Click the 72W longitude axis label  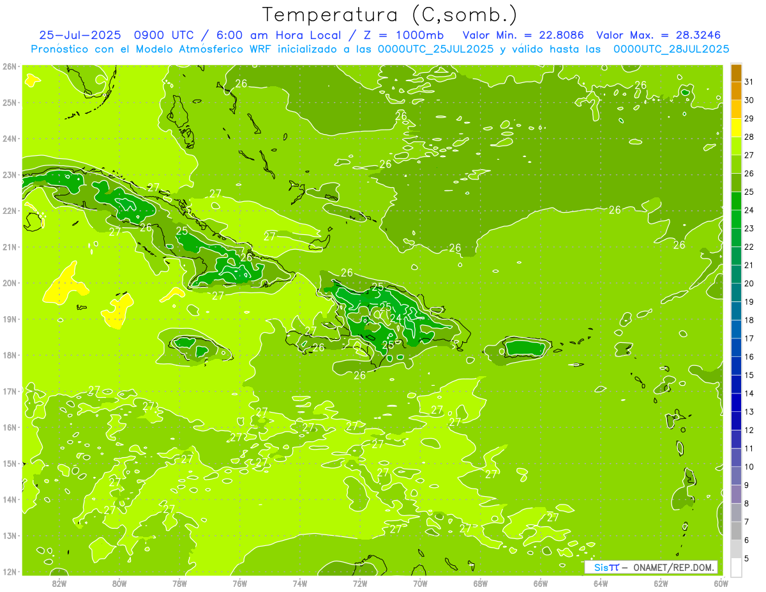click(x=360, y=583)
